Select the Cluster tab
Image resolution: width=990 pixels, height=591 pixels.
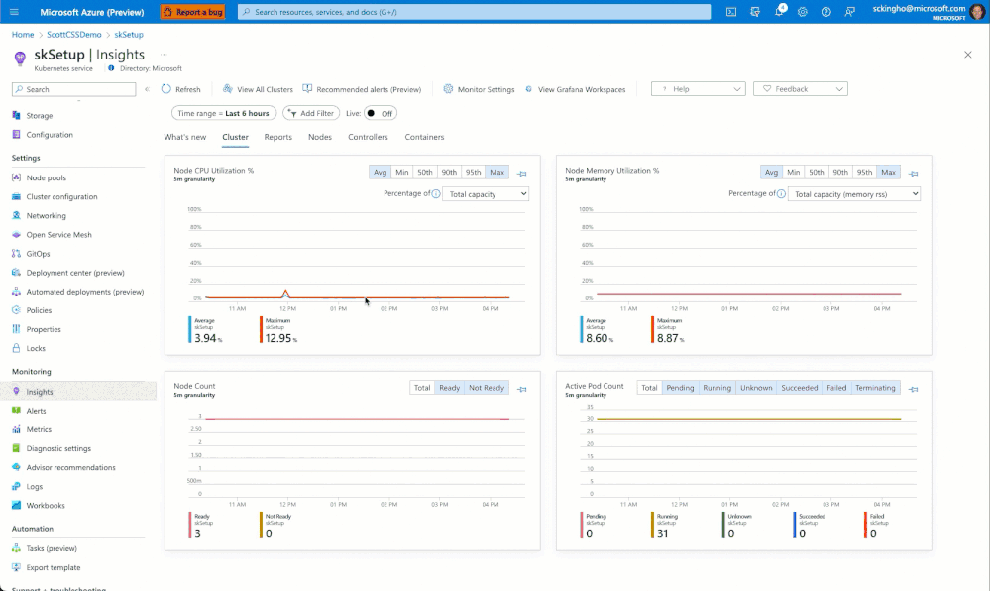coord(236,137)
